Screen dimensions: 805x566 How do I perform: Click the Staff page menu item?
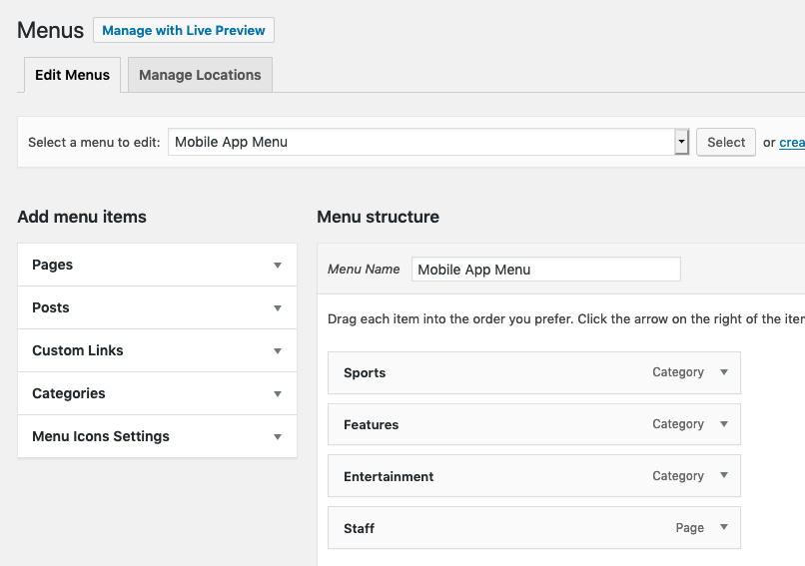[x=534, y=528]
